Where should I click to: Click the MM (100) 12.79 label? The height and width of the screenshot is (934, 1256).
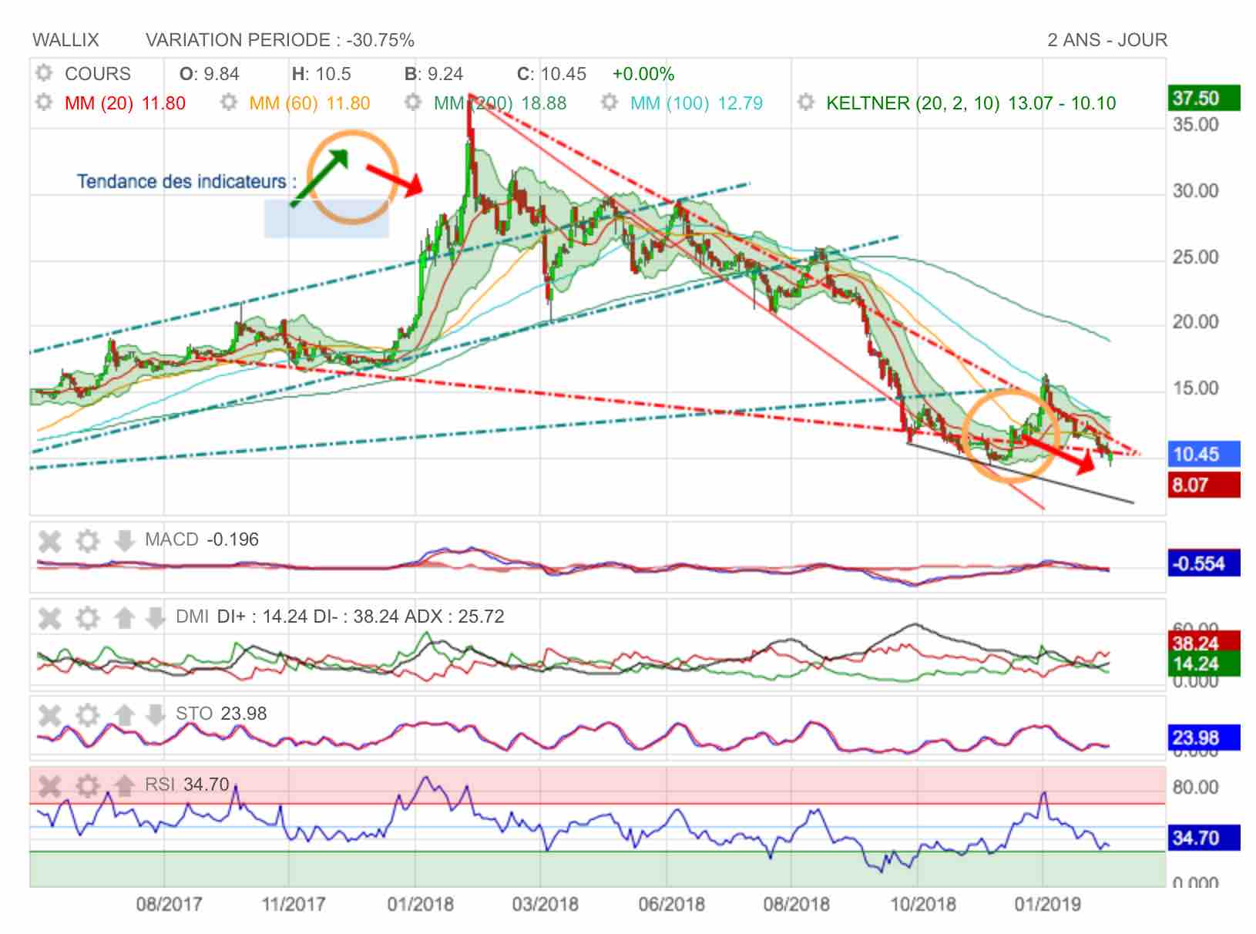point(697,103)
